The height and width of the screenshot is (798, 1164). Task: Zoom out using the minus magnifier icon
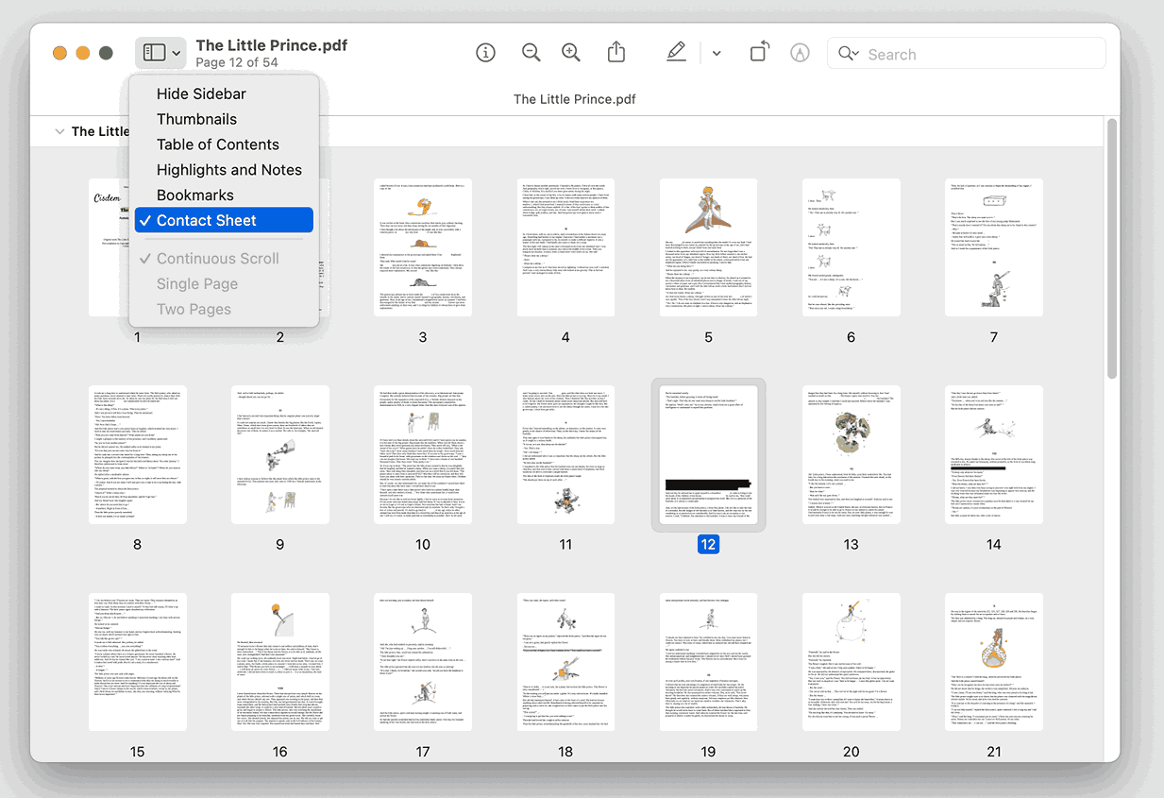[531, 52]
